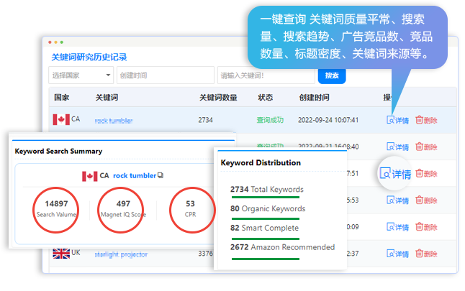Open the 创建时间 date picker field
465x291 pixels.
tap(165, 75)
